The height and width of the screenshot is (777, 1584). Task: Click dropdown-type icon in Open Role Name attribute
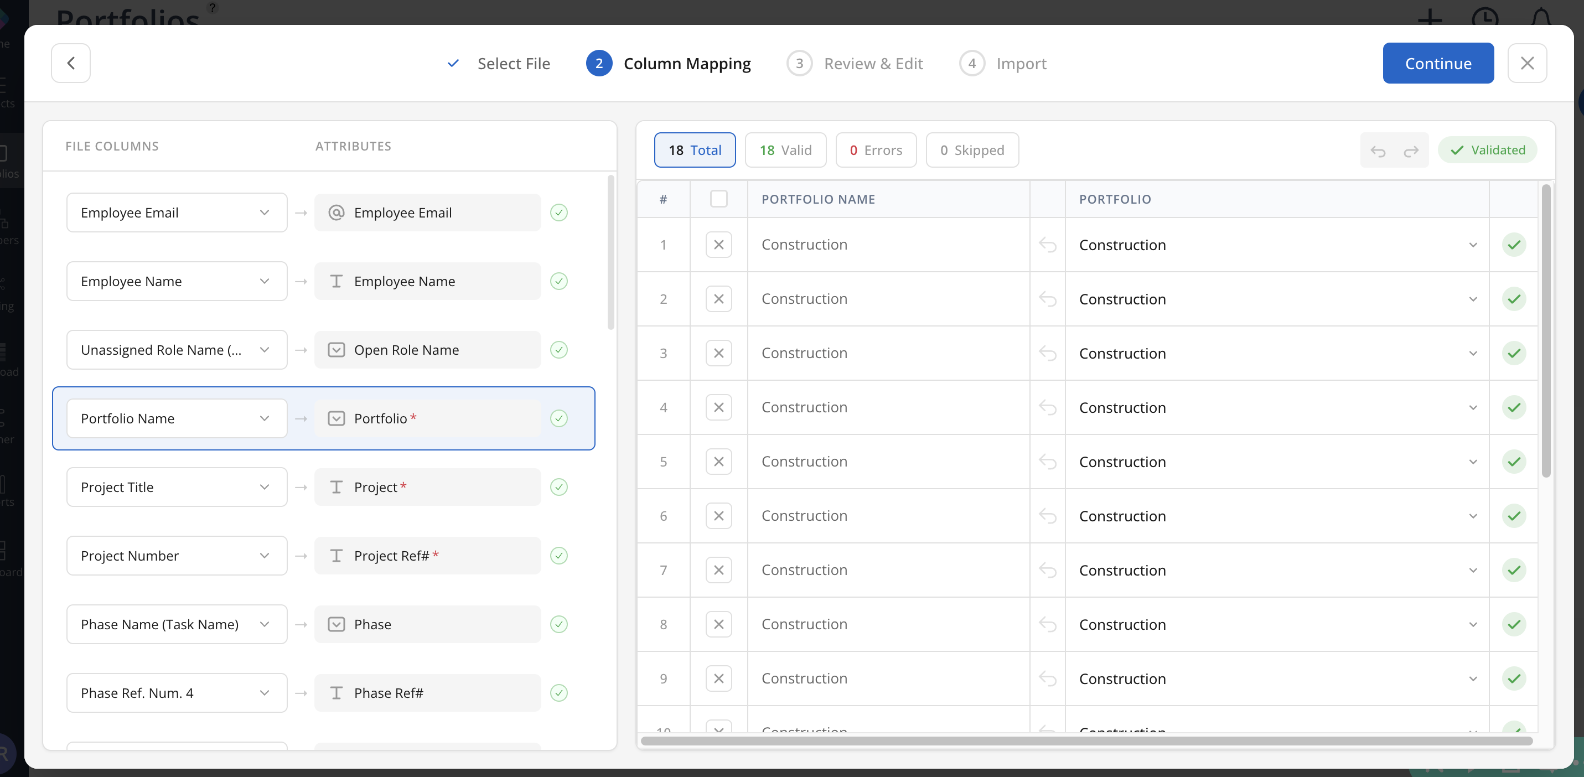(336, 350)
